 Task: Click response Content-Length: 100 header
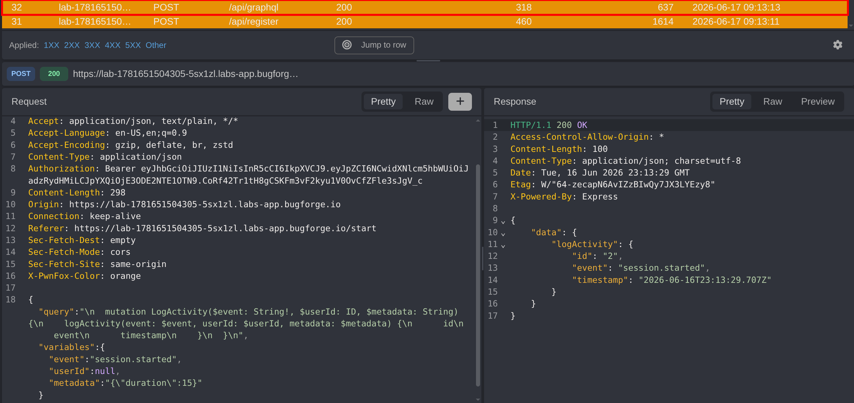pos(559,149)
